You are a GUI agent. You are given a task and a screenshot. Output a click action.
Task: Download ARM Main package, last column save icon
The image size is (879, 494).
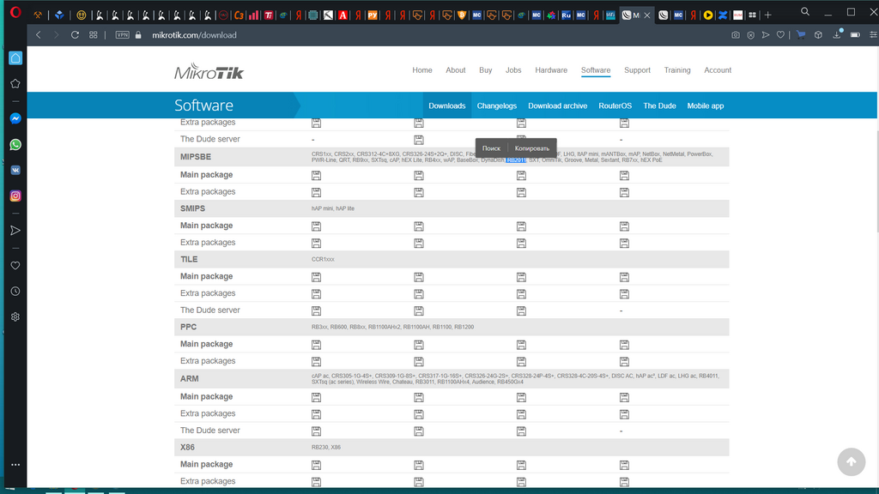(624, 398)
